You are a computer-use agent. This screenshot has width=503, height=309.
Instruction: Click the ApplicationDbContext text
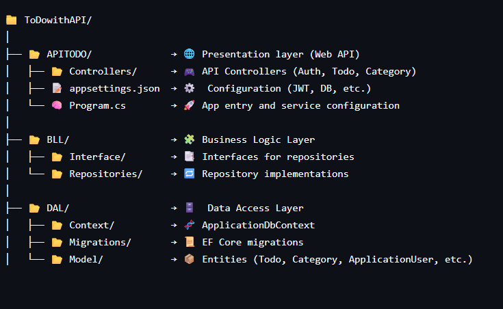(258, 225)
